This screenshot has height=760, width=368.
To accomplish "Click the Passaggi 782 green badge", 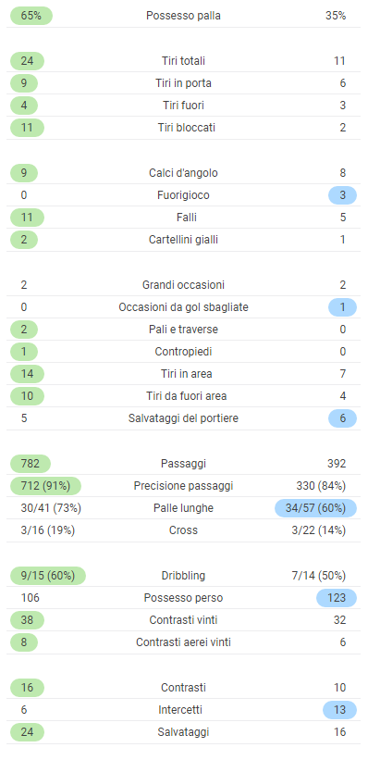I will [31, 464].
